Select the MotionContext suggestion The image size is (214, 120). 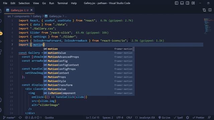pos(88,73)
